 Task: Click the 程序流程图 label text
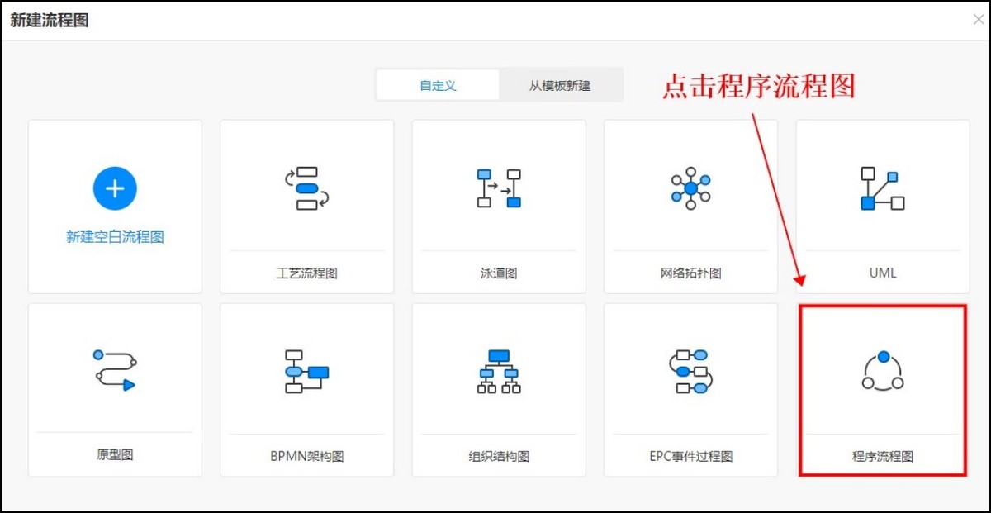click(x=883, y=455)
